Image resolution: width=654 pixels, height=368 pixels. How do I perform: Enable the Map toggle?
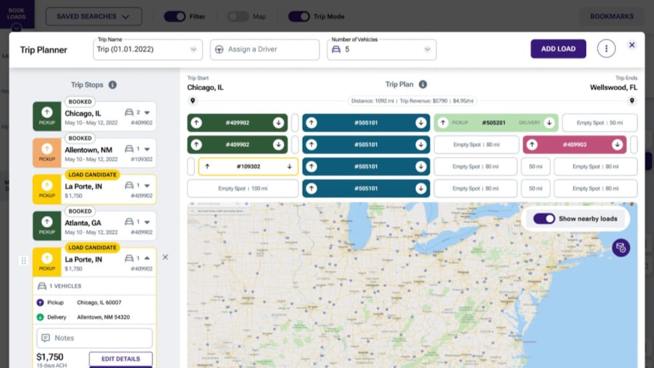click(238, 16)
